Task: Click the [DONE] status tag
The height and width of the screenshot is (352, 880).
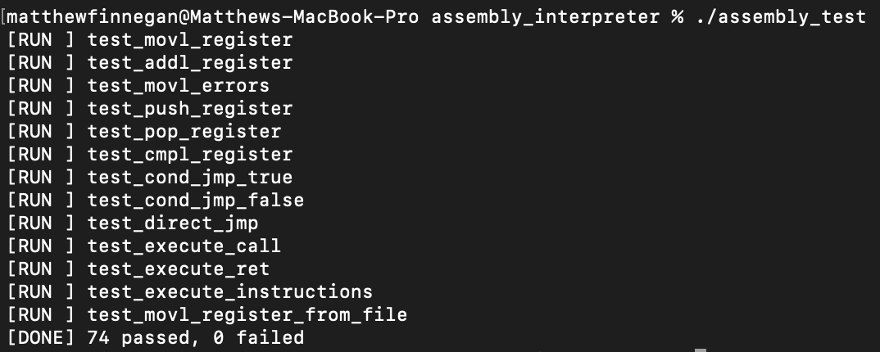Action: [x=41, y=337]
